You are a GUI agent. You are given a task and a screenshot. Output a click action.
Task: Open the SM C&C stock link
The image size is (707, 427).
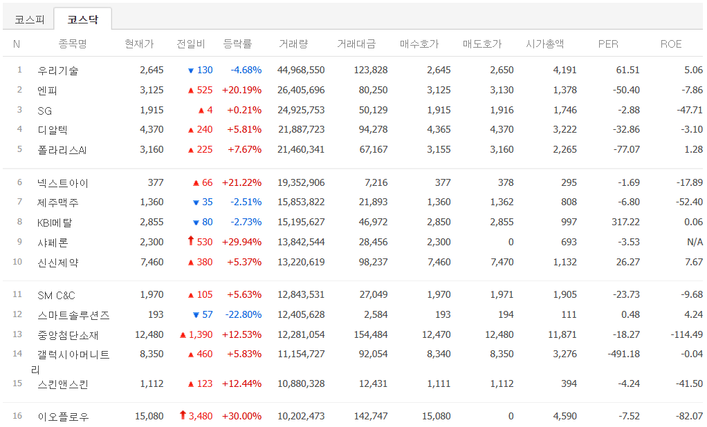56,296
